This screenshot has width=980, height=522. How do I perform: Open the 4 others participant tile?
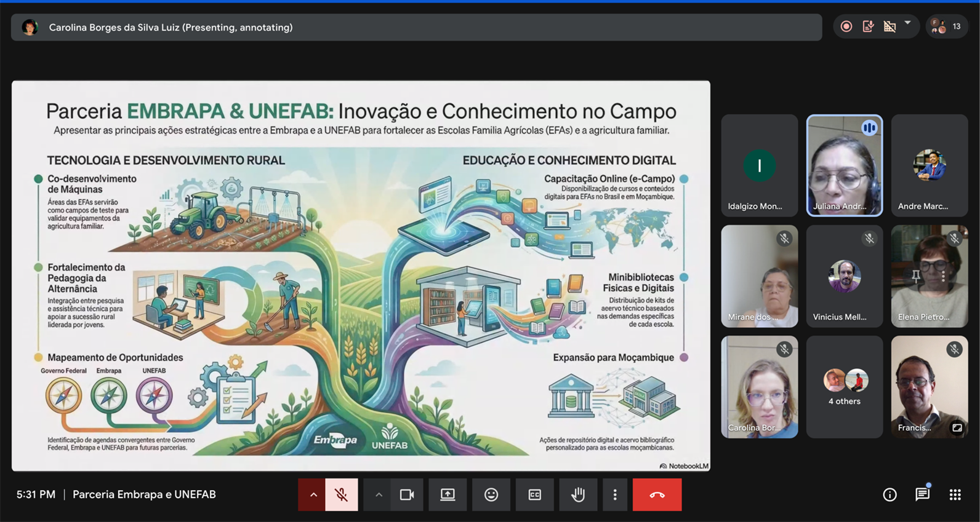click(x=844, y=387)
